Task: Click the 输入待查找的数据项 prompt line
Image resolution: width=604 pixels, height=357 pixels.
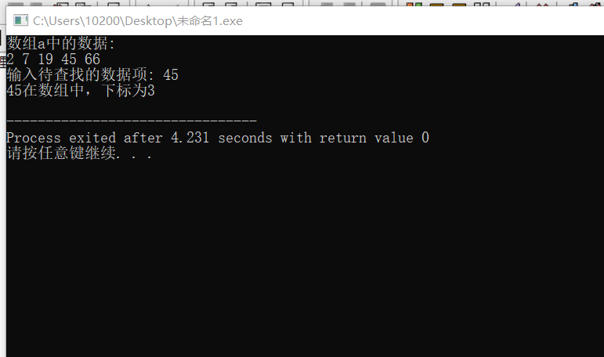Action: [92, 74]
